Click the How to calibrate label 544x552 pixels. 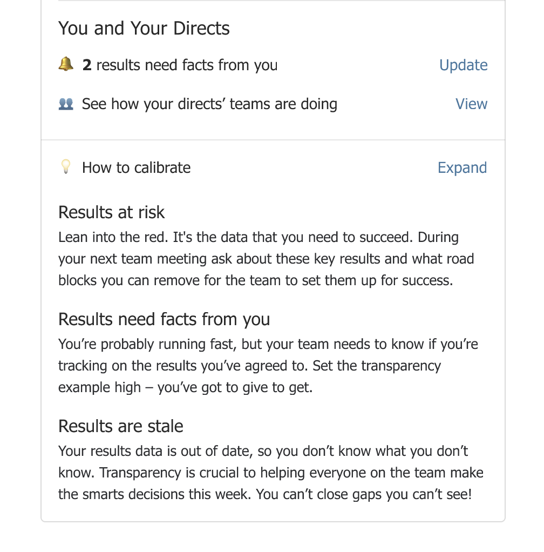point(136,167)
